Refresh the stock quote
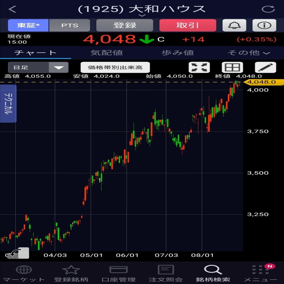 coord(268,9)
